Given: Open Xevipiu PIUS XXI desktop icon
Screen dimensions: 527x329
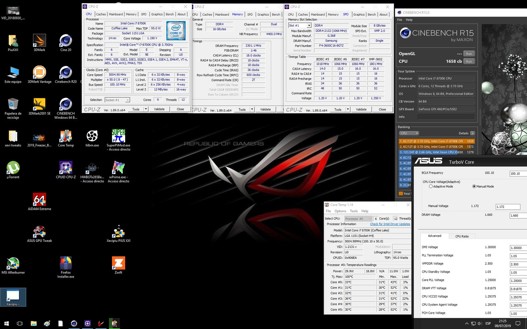Looking at the screenshot, I should pos(119,234).
